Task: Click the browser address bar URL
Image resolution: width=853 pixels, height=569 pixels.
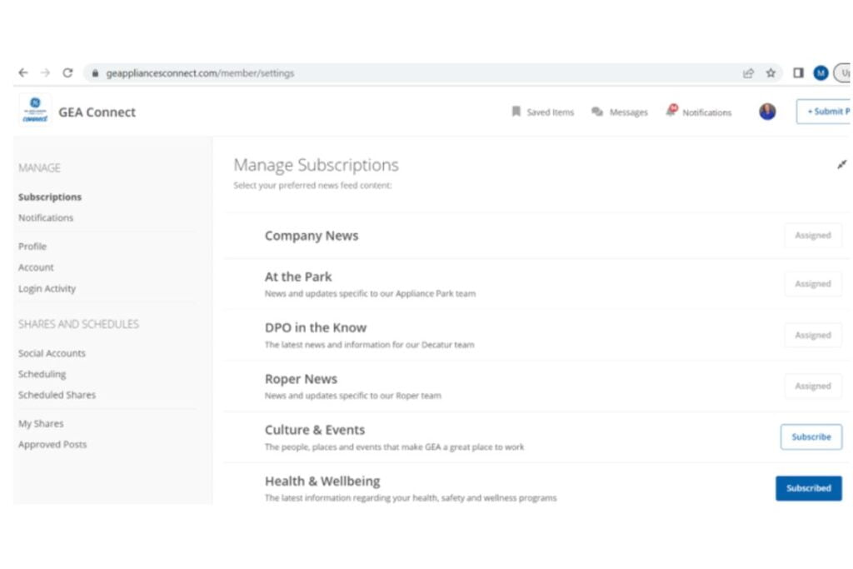Action: [200, 73]
